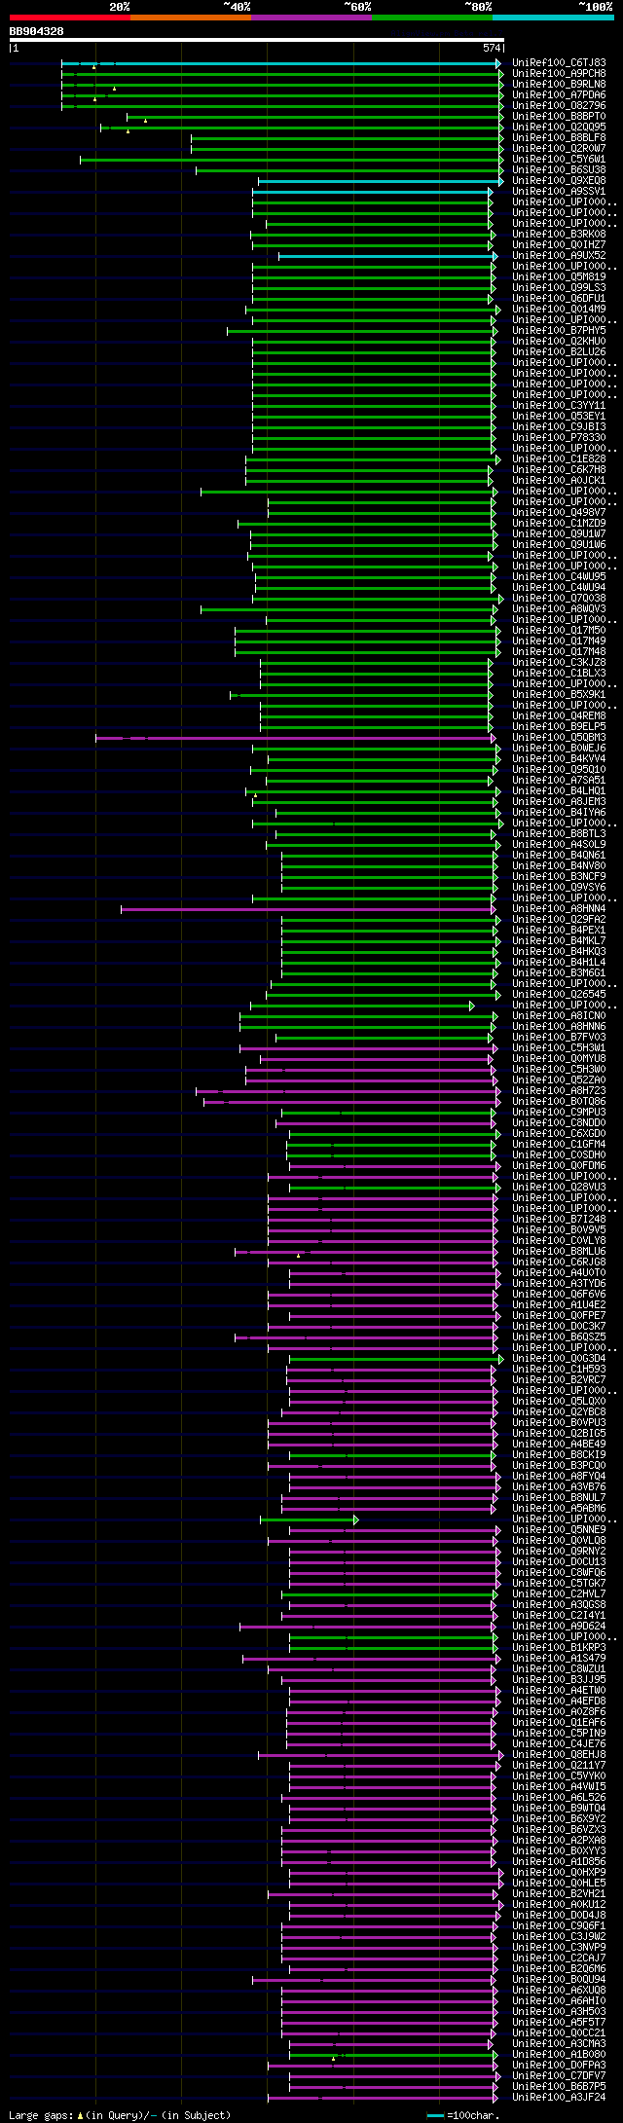Open hit UniRef100_Q0IHZ7
This screenshot has width=623, height=2123.
[x=559, y=244]
